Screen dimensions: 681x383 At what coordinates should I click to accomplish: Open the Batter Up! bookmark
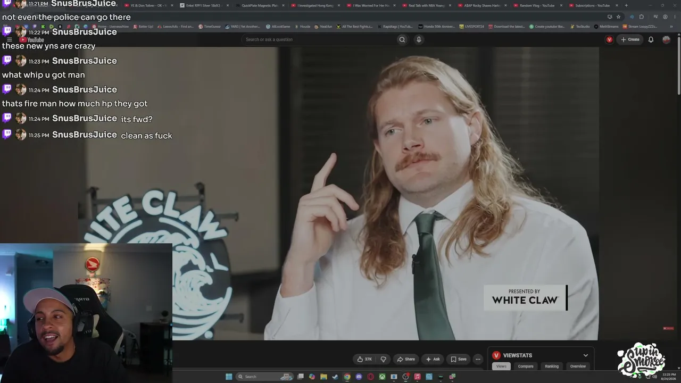(x=143, y=27)
